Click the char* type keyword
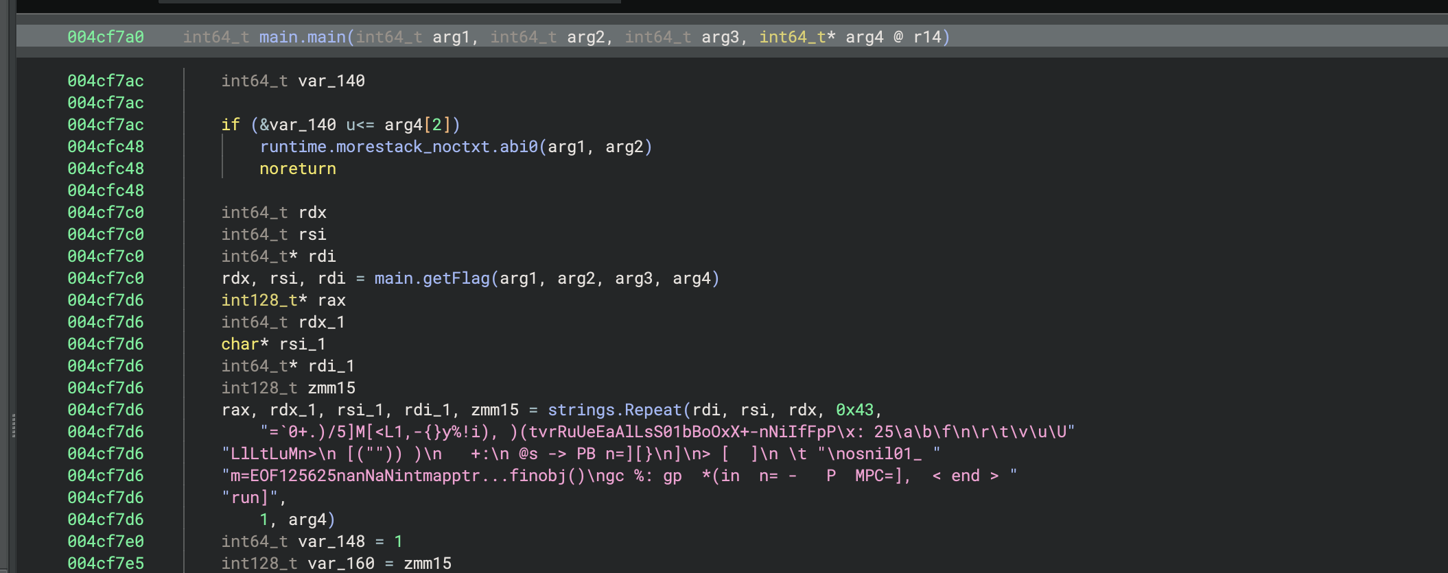This screenshot has height=573, width=1448. point(245,344)
